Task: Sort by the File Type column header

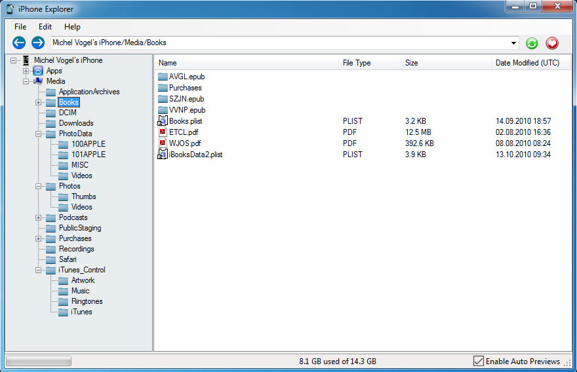Action: [x=369, y=63]
